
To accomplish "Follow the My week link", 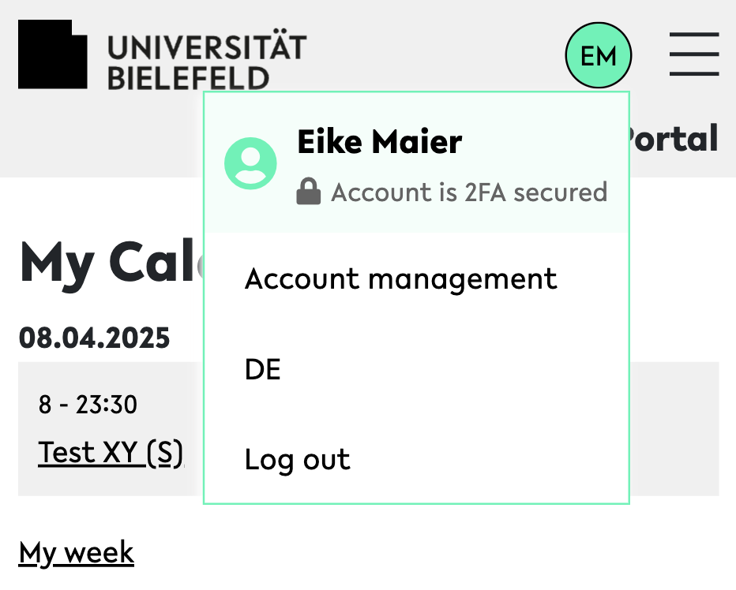I will [77, 553].
